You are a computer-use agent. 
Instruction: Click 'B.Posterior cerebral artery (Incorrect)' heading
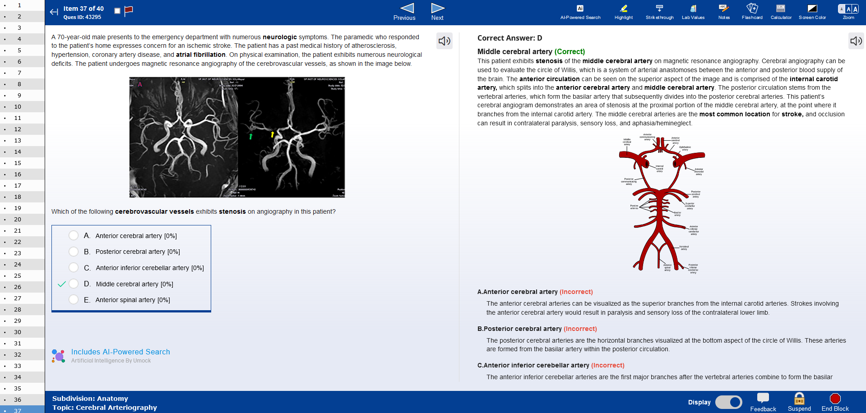(537, 329)
